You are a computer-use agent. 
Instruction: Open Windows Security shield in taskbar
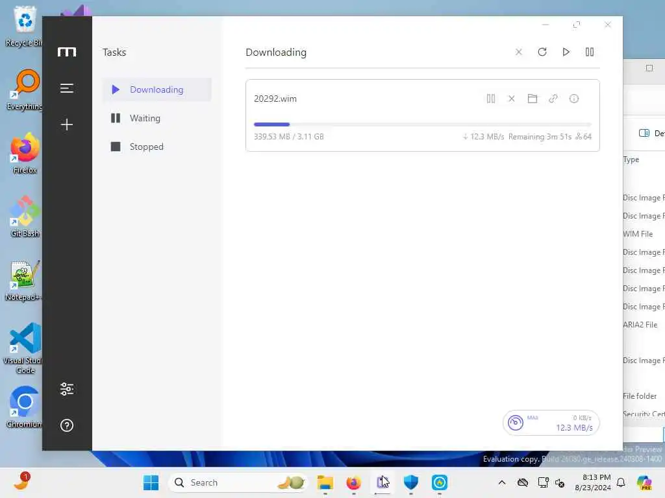[x=410, y=482]
